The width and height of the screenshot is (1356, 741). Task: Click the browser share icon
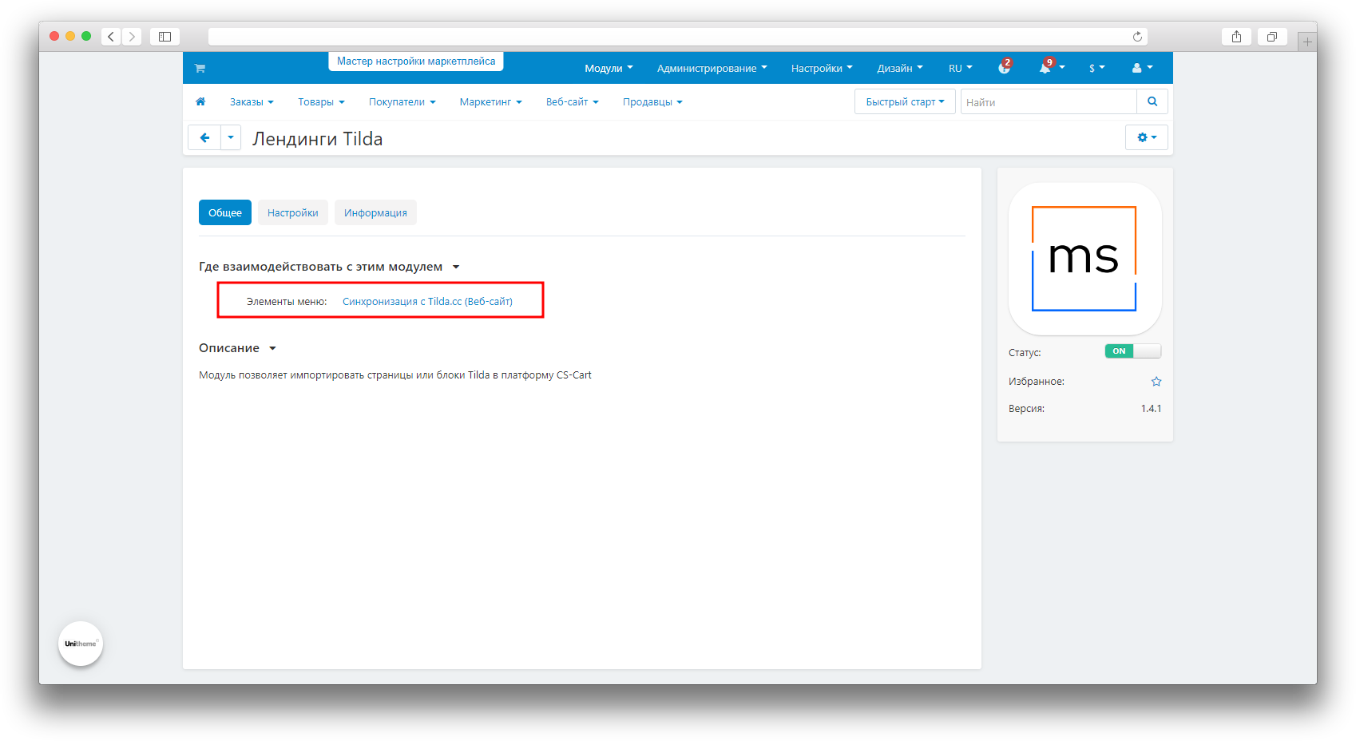coord(1236,37)
